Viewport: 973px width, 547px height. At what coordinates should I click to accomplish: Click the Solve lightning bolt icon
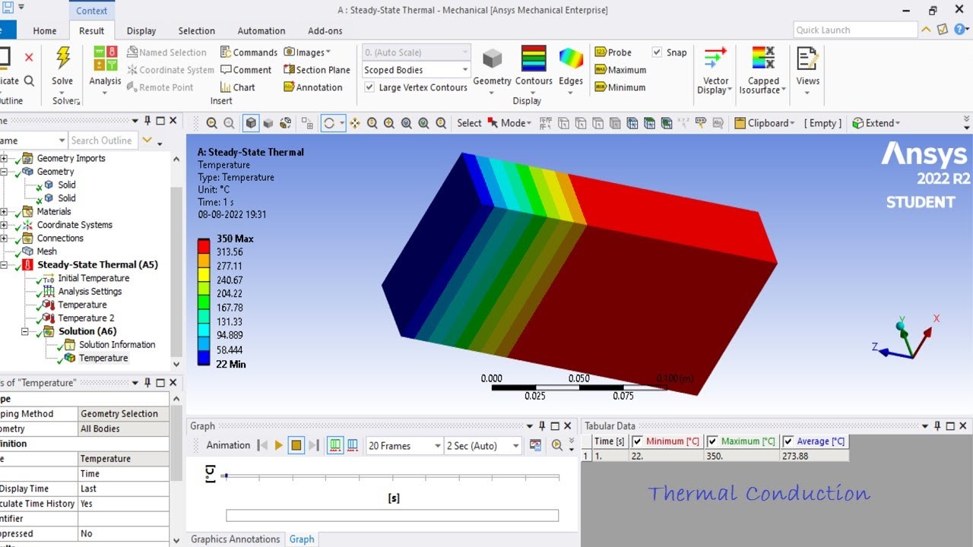pyautogui.click(x=62, y=58)
